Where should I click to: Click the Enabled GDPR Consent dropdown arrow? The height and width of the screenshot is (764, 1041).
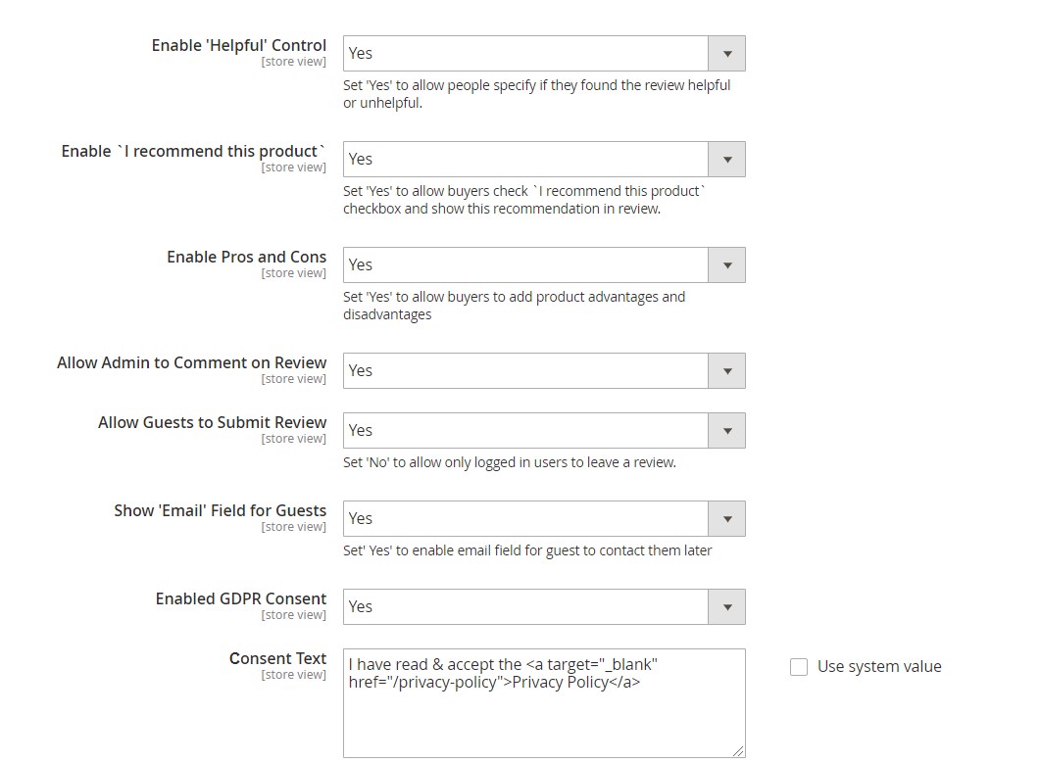[727, 607]
